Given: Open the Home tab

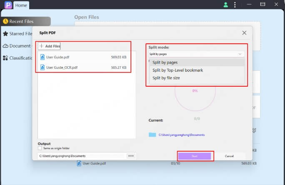Looking at the screenshot, I should (x=21, y=5).
